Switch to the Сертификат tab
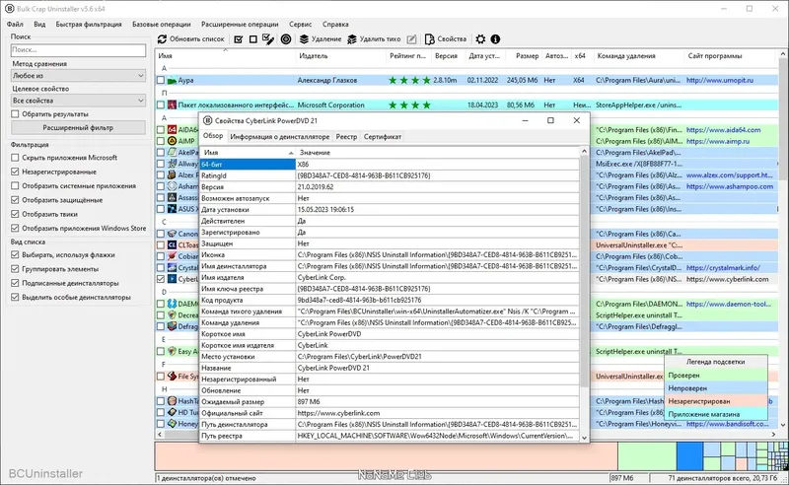Viewport: 789px width, 485px height. coord(383,137)
